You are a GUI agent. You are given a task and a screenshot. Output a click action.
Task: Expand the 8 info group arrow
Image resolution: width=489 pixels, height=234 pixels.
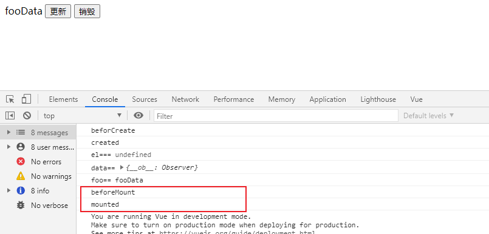[x=9, y=190]
